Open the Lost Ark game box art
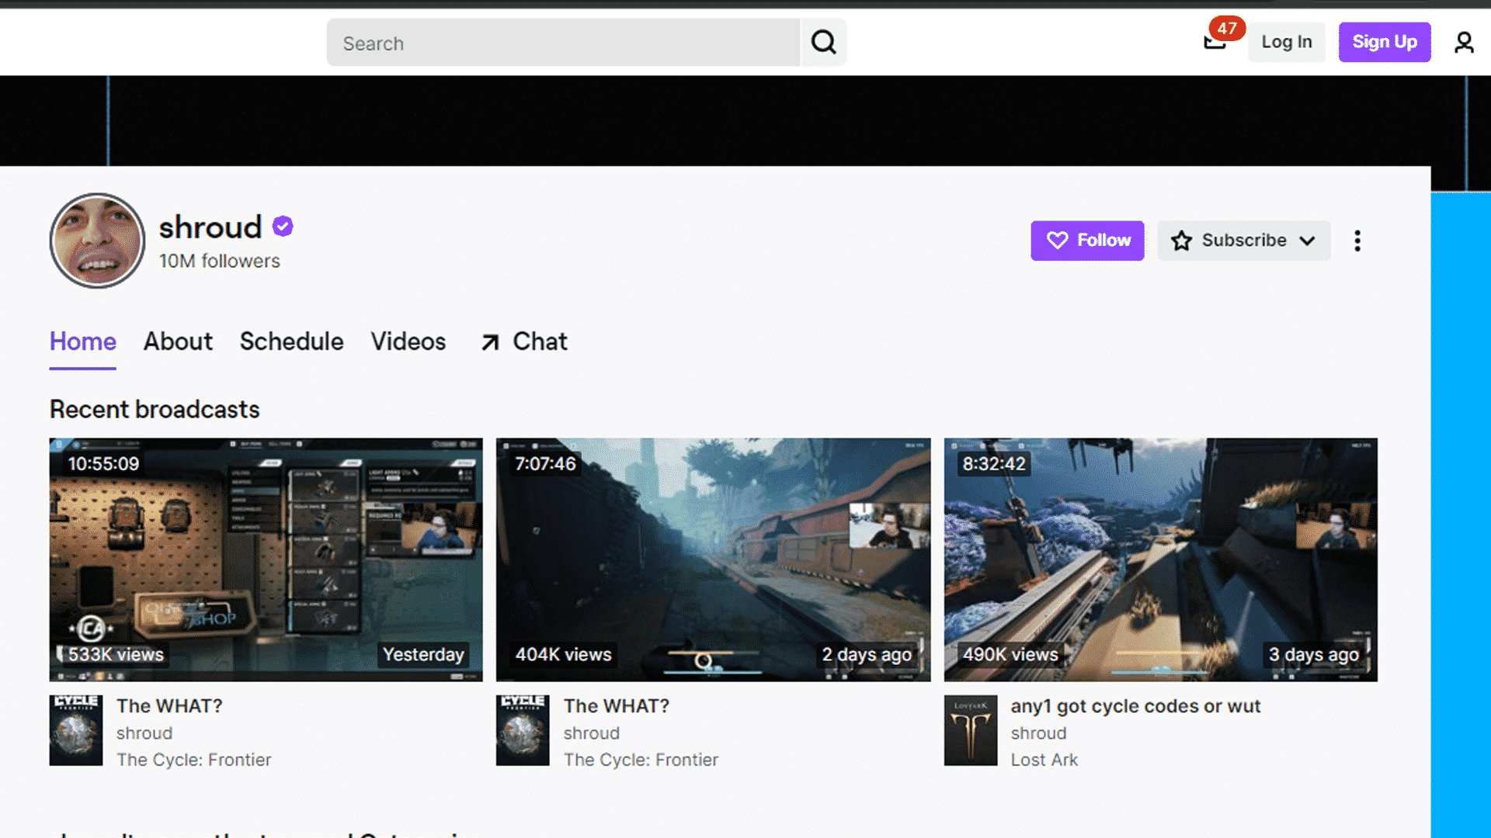 [971, 730]
